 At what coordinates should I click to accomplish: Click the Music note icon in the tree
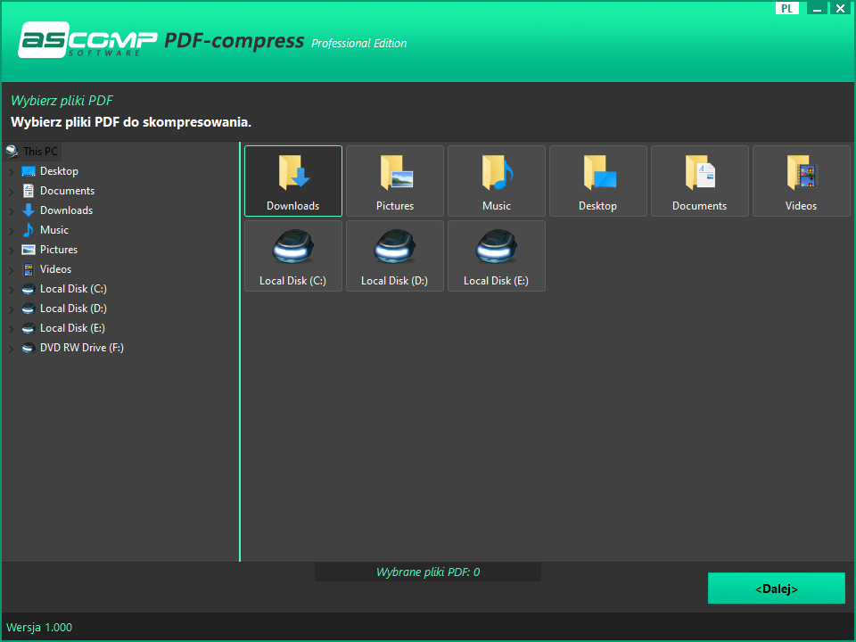29,230
